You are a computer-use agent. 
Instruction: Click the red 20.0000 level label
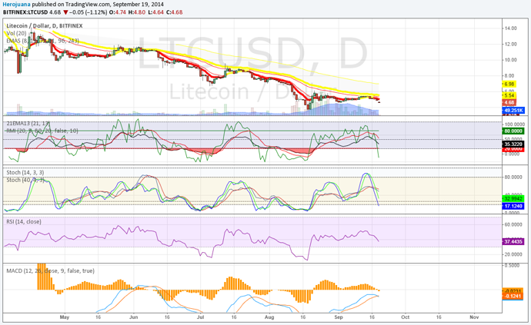[x=513, y=149]
